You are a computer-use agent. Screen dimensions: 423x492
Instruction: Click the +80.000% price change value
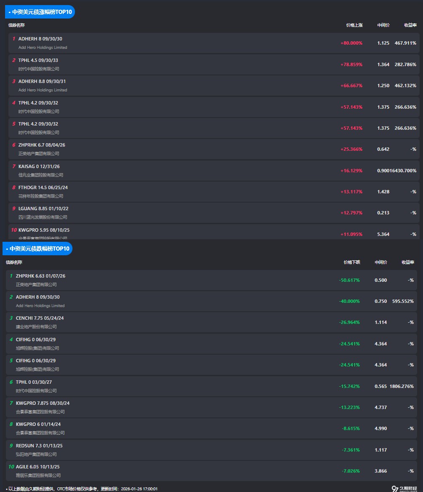[351, 43]
